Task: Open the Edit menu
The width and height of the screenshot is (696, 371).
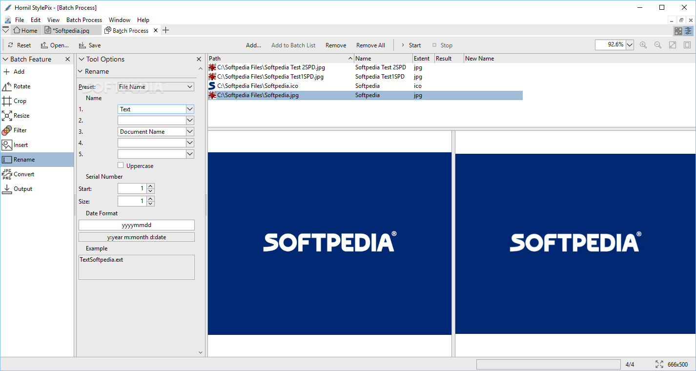Action: click(36, 20)
